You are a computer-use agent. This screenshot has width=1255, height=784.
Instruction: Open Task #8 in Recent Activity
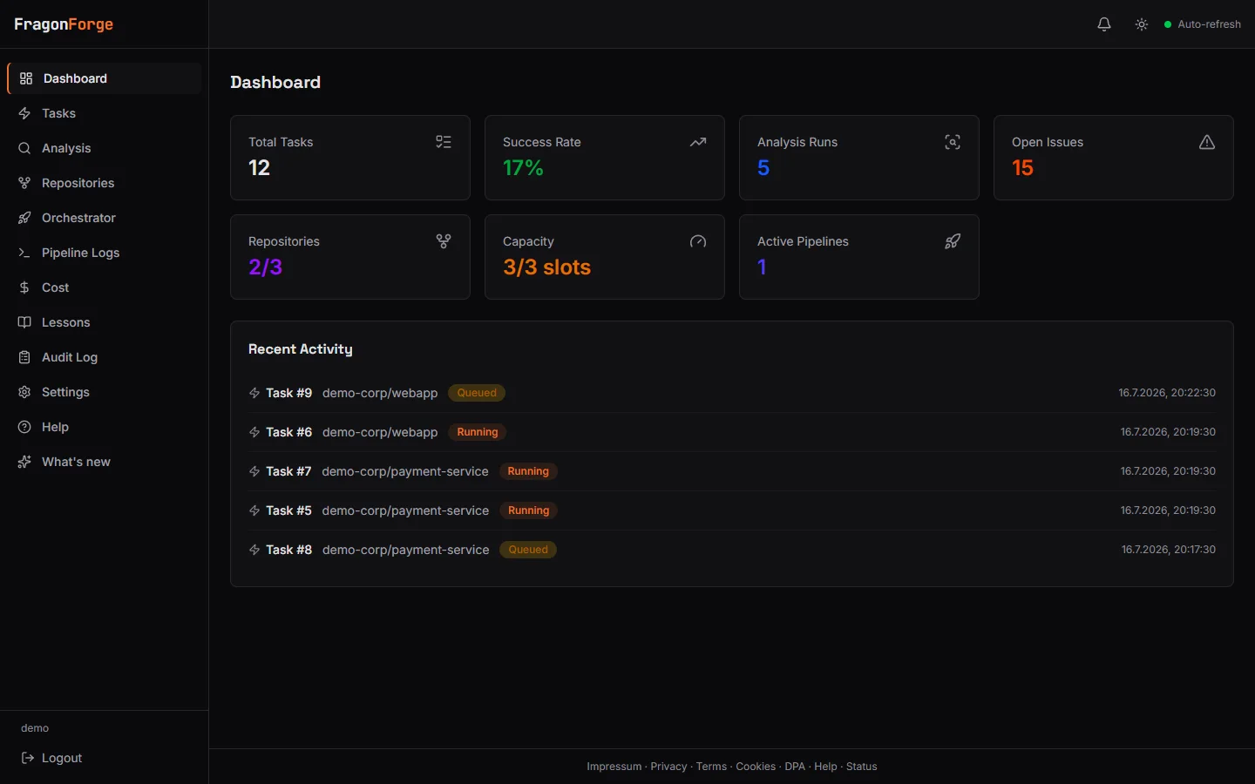point(732,550)
